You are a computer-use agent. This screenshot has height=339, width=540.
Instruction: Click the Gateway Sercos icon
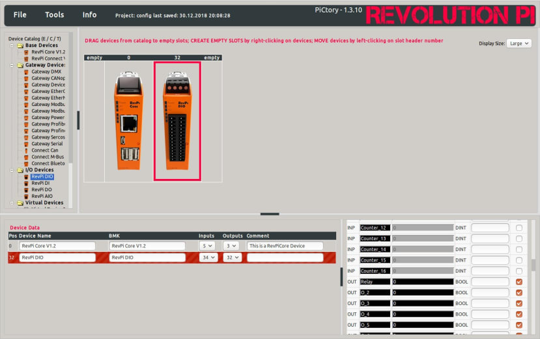coord(26,137)
